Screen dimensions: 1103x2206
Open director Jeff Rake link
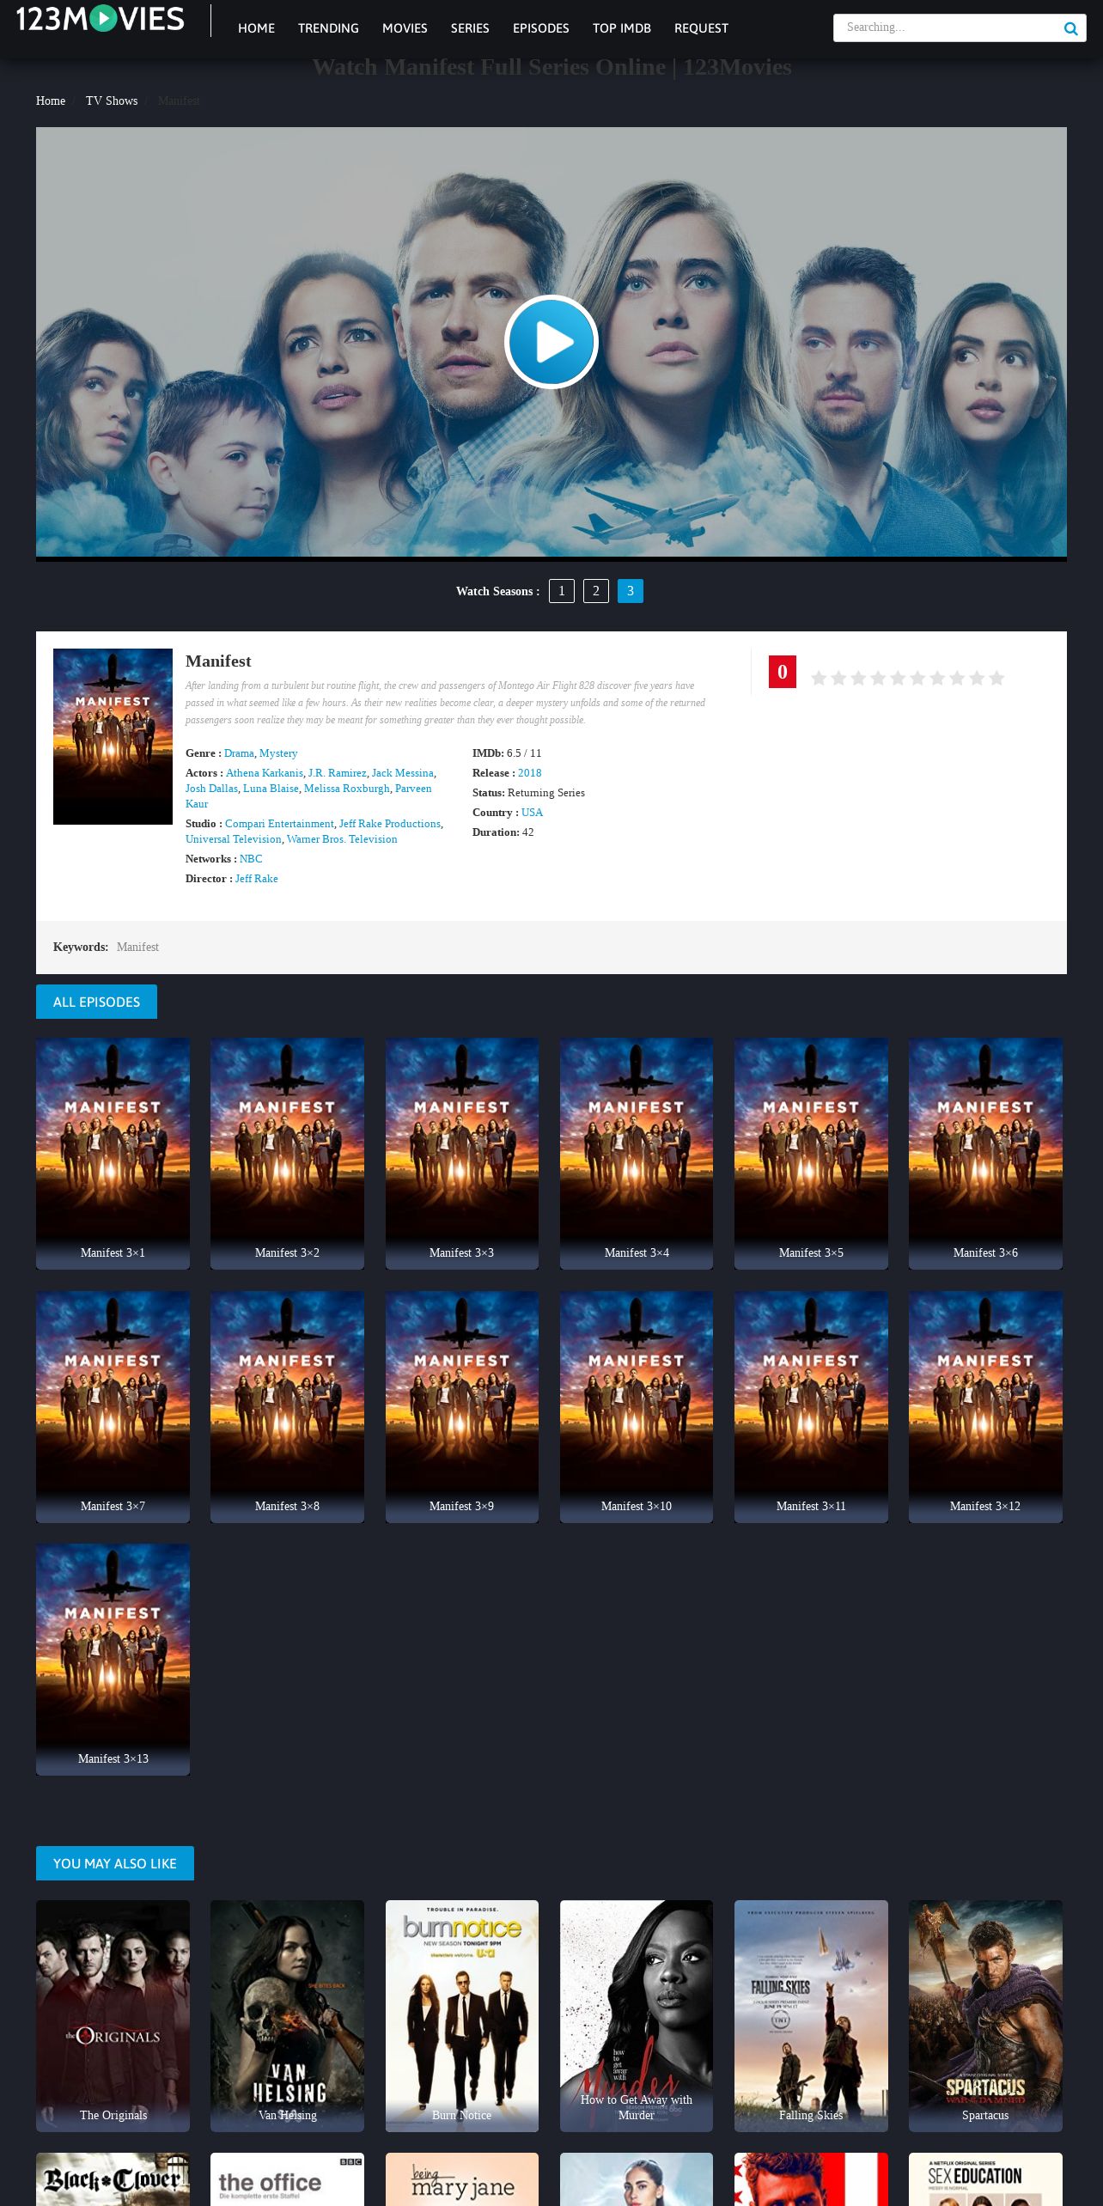pyautogui.click(x=257, y=879)
